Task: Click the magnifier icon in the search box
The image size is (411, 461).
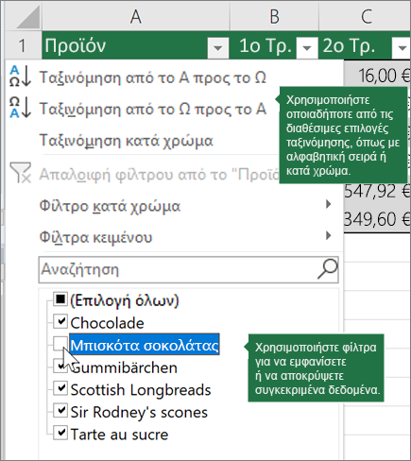Action: [328, 269]
